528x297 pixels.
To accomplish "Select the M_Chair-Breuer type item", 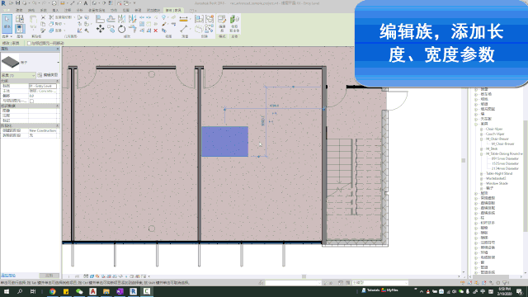I will (x=502, y=144).
